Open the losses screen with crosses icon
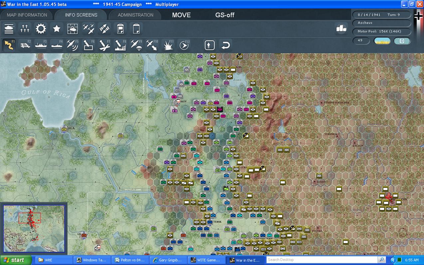 click(25, 29)
